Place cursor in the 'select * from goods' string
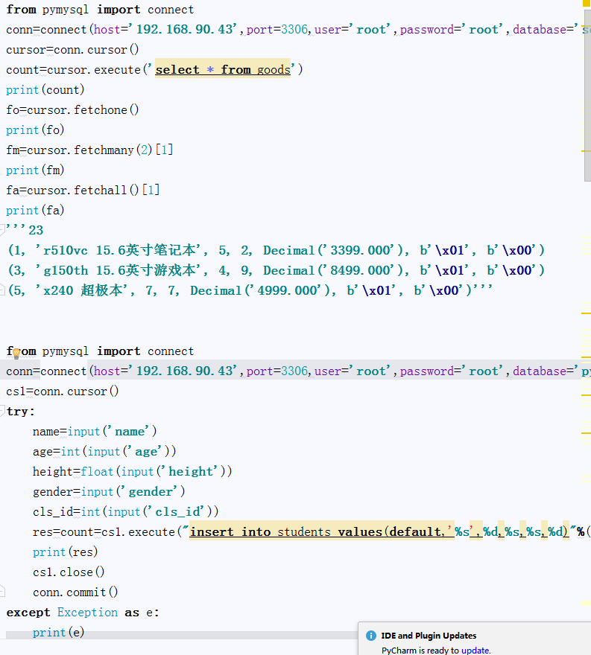 click(223, 69)
